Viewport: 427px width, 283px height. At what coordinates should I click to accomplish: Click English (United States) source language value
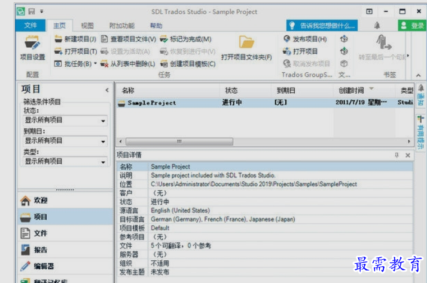(180, 211)
